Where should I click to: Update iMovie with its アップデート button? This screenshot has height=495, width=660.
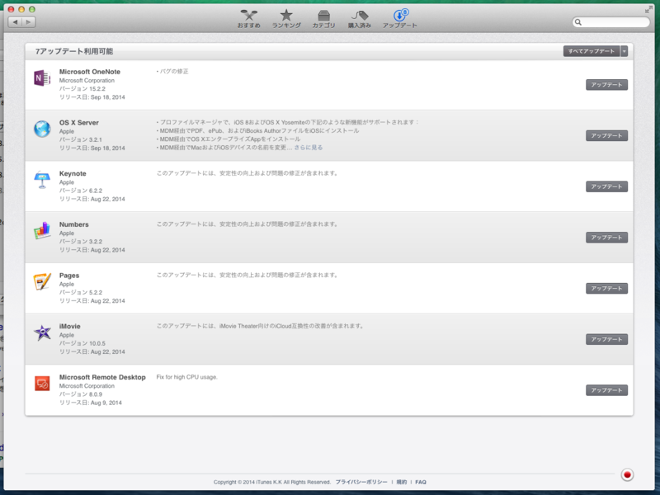tap(606, 339)
